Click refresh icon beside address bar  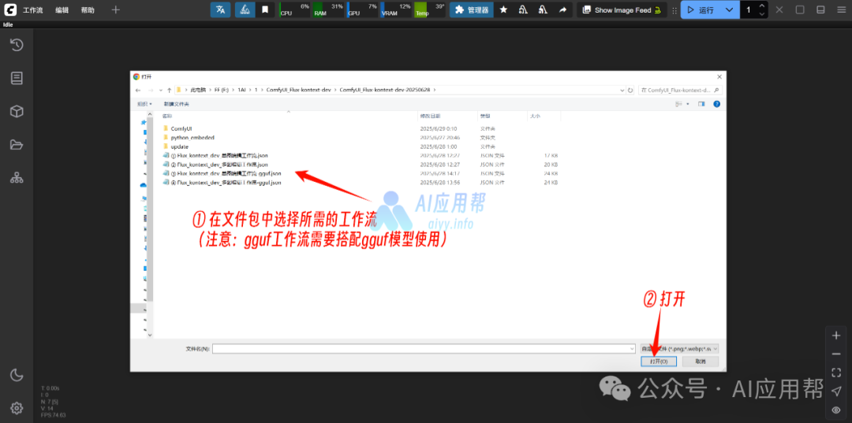630,90
